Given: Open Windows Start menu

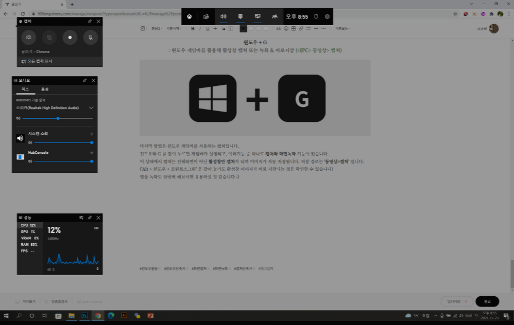Looking at the screenshot, I should pos(6,316).
